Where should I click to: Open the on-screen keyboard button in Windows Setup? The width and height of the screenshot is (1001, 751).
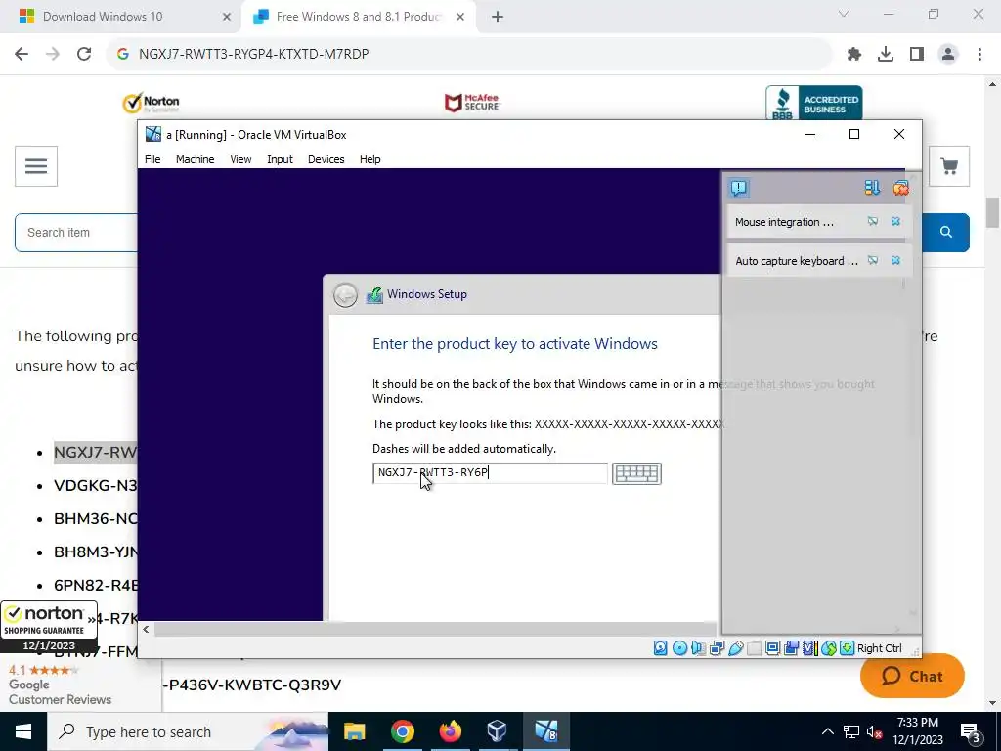tap(636, 473)
